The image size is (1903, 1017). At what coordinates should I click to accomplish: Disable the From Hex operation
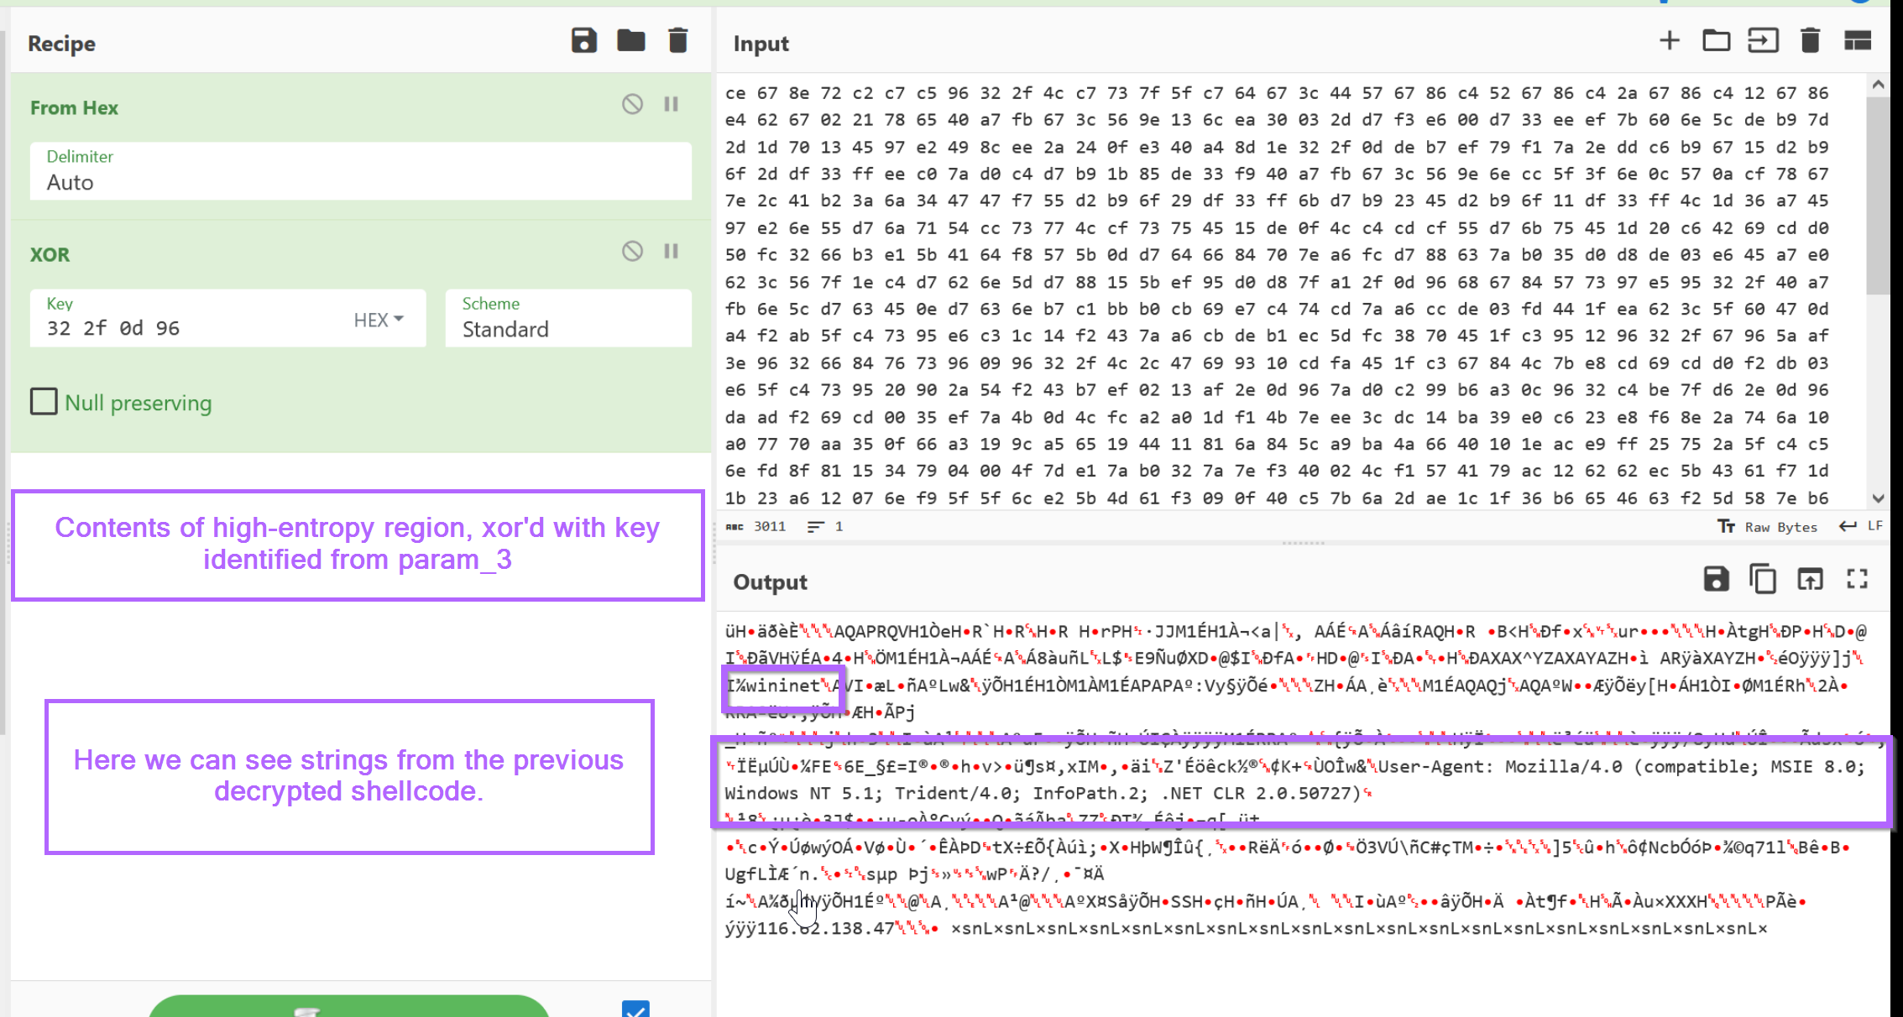pyautogui.click(x=632, y=104)
